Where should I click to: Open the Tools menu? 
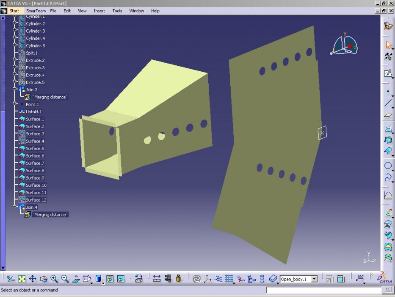pyautogui.click(x=117, y=11)
